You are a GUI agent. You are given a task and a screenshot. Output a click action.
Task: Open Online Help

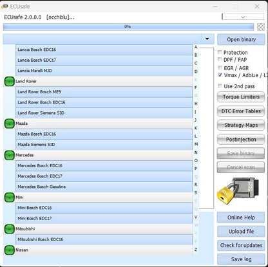point(241,217)
